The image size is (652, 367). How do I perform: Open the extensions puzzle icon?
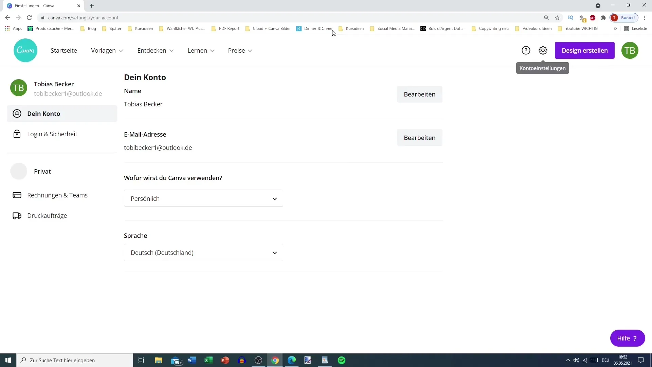click(x=603, y=18)
